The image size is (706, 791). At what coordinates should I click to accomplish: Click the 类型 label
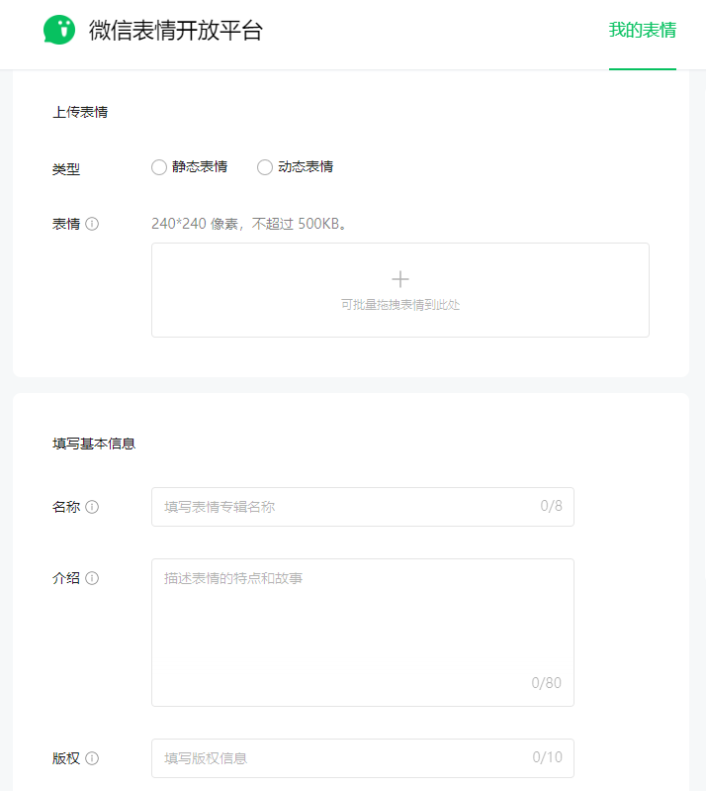coord(66,169)
